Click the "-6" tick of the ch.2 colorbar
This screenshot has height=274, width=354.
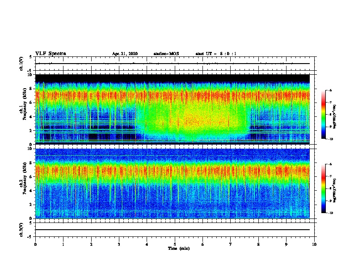330,164
